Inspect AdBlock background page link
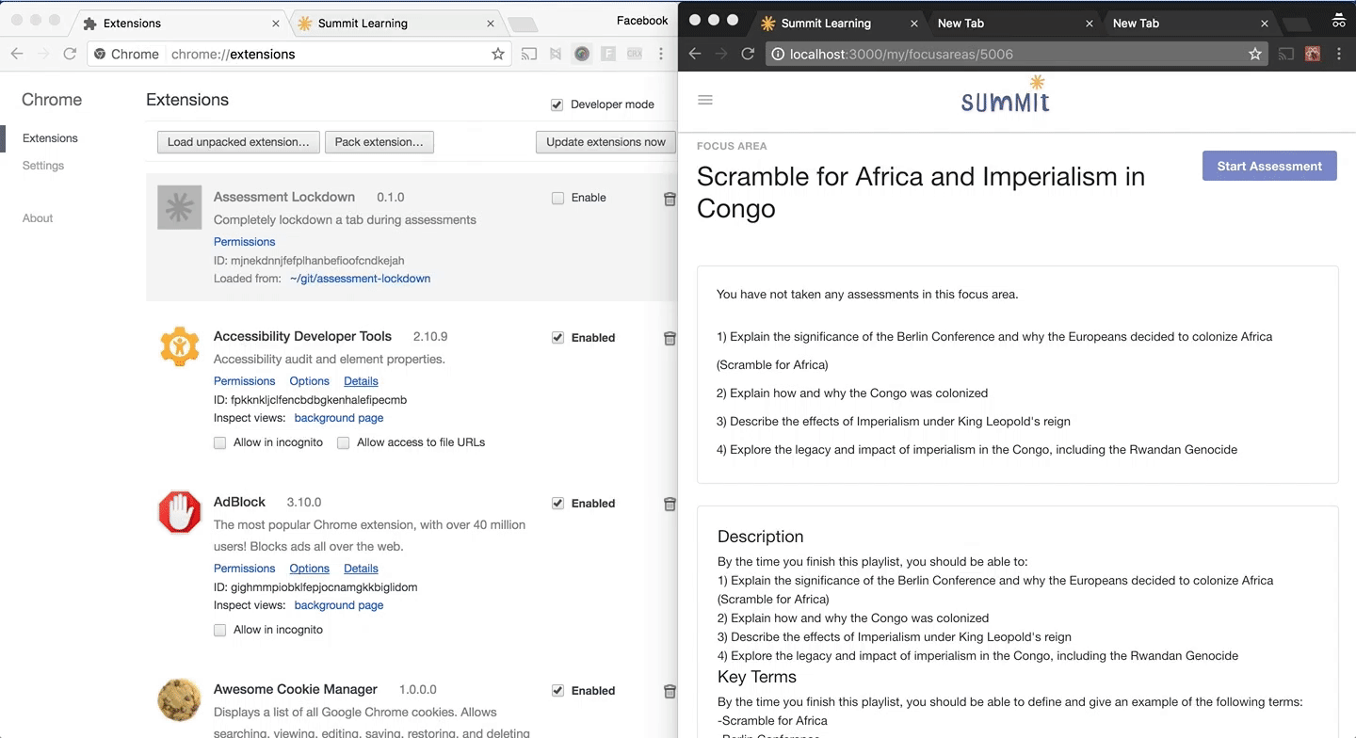The image size is (1356, 738). [339, 605]
